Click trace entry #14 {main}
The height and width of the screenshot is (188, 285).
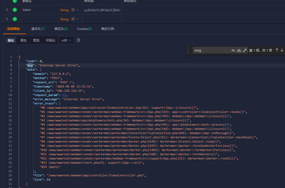[50, 167]
